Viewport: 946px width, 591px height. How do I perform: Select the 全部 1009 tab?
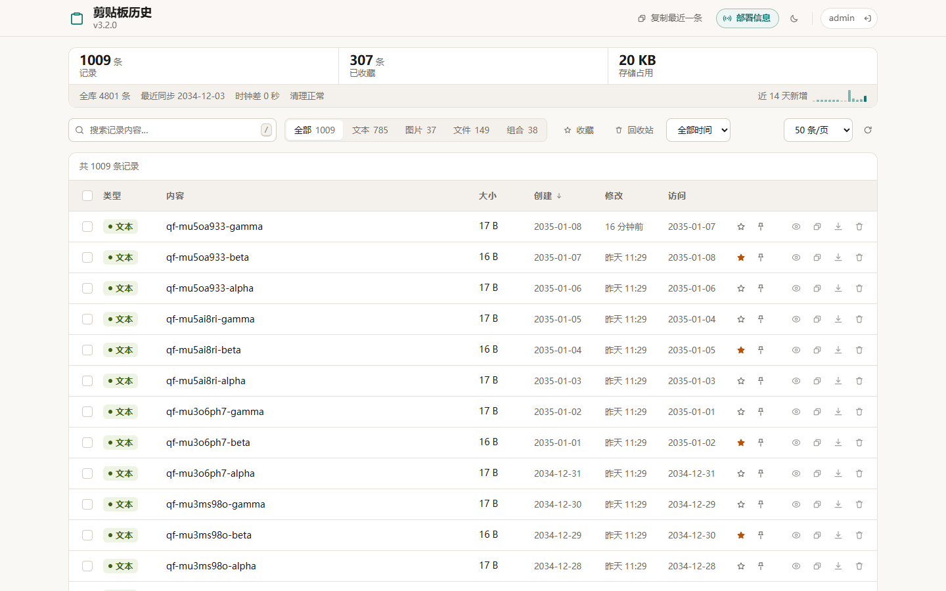pyautogui.click(x=315, y=130)
